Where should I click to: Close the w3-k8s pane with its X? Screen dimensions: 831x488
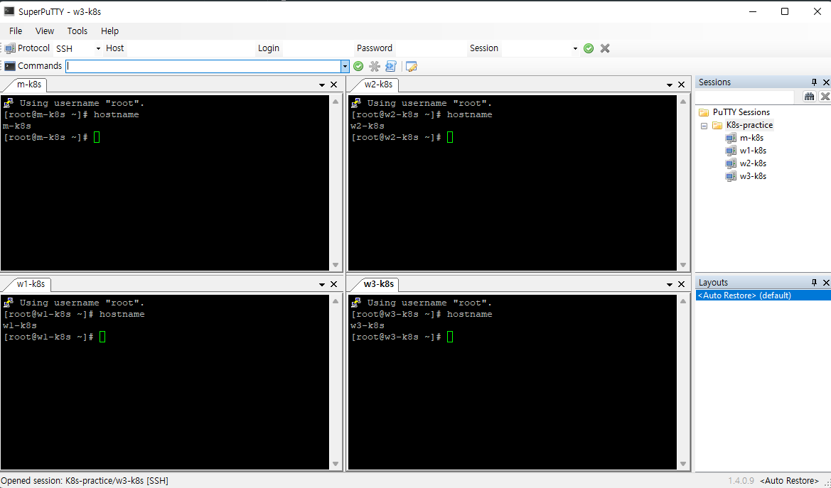[x=682, y=285]
